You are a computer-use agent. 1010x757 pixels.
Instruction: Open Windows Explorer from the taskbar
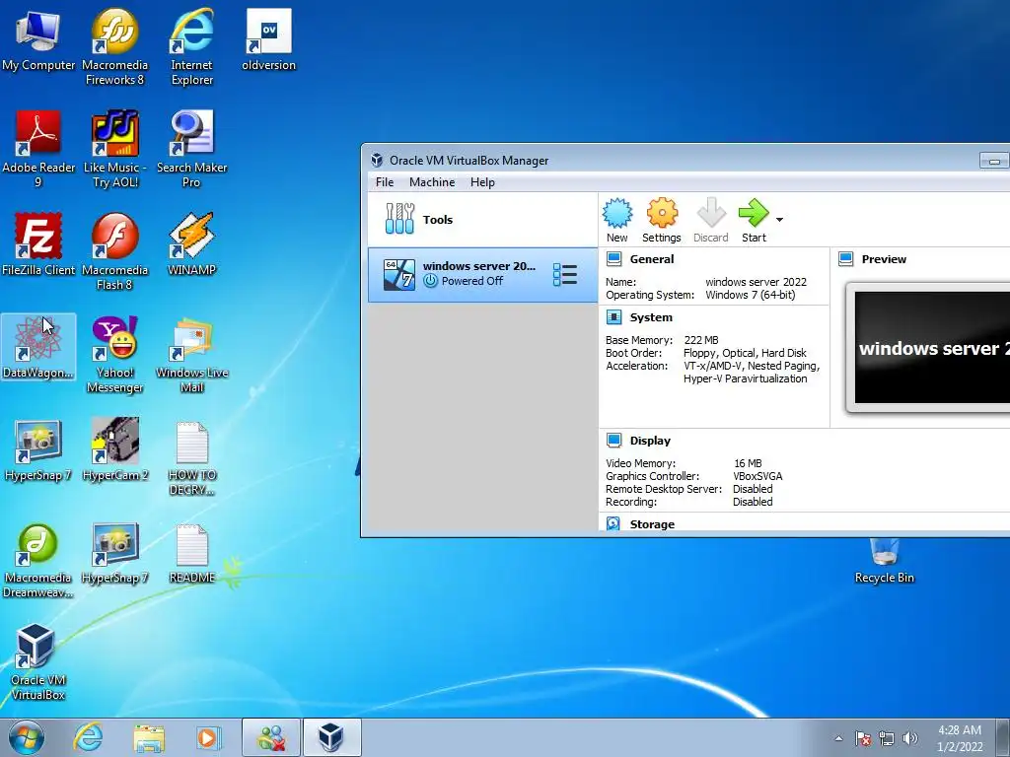tap(149, 737)
